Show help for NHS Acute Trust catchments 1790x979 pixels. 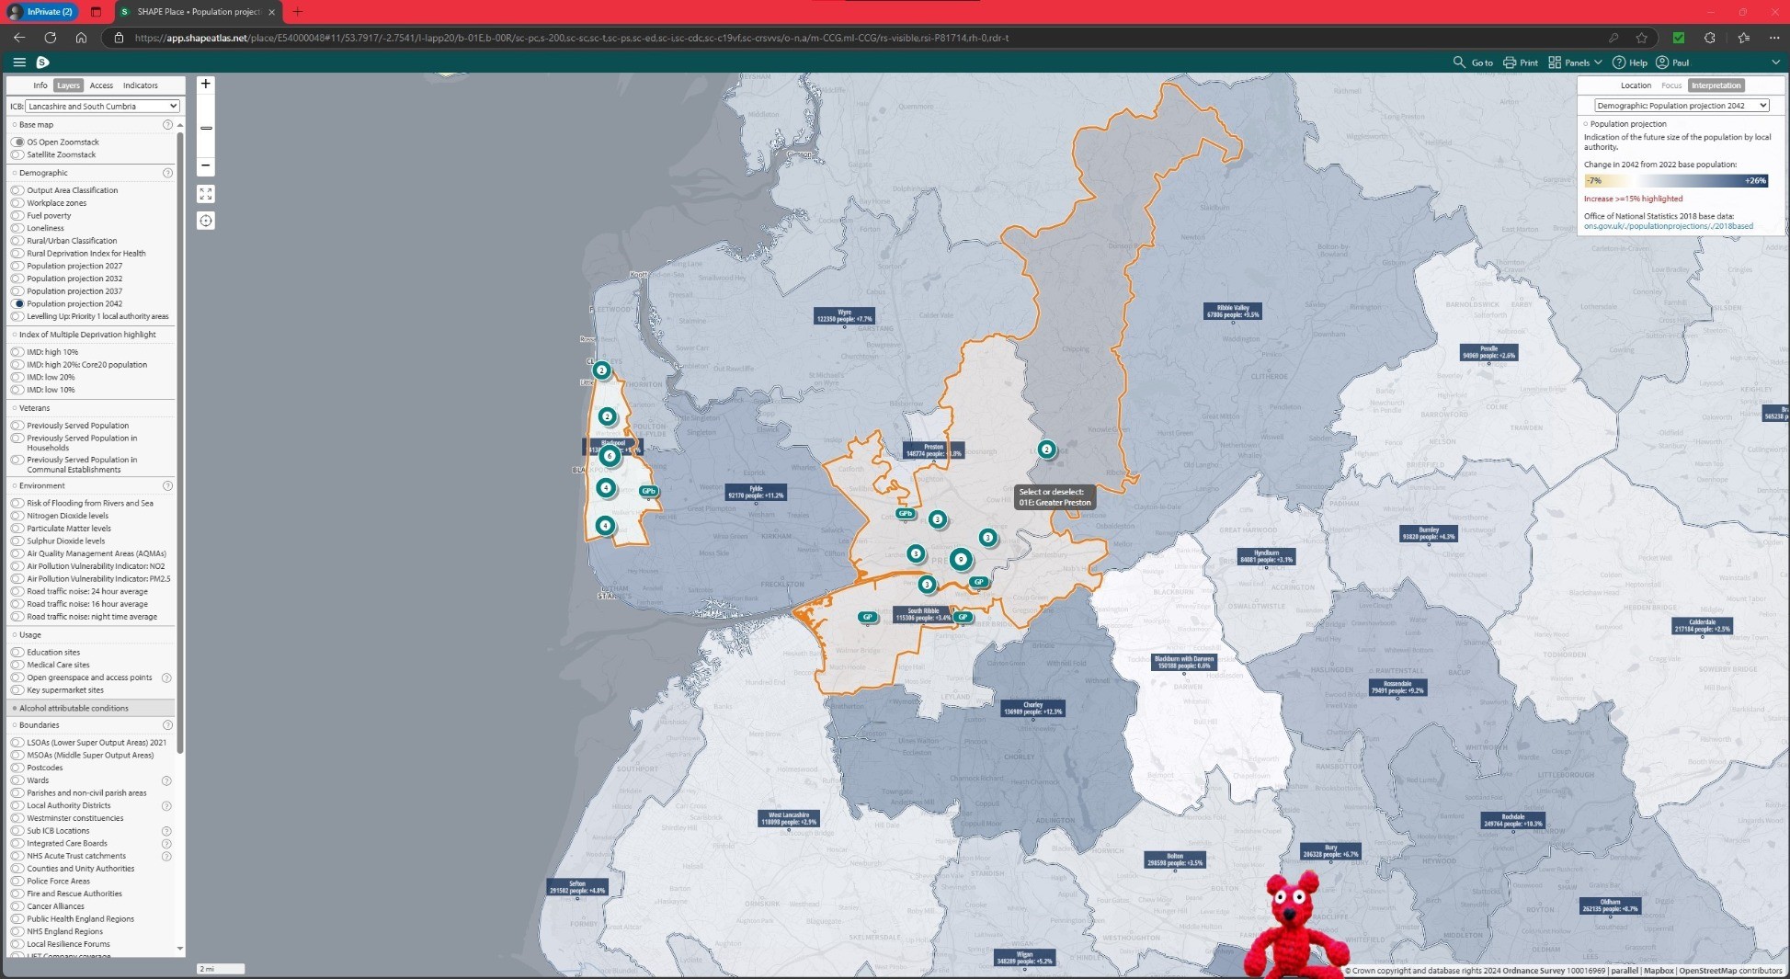(166, 856)
